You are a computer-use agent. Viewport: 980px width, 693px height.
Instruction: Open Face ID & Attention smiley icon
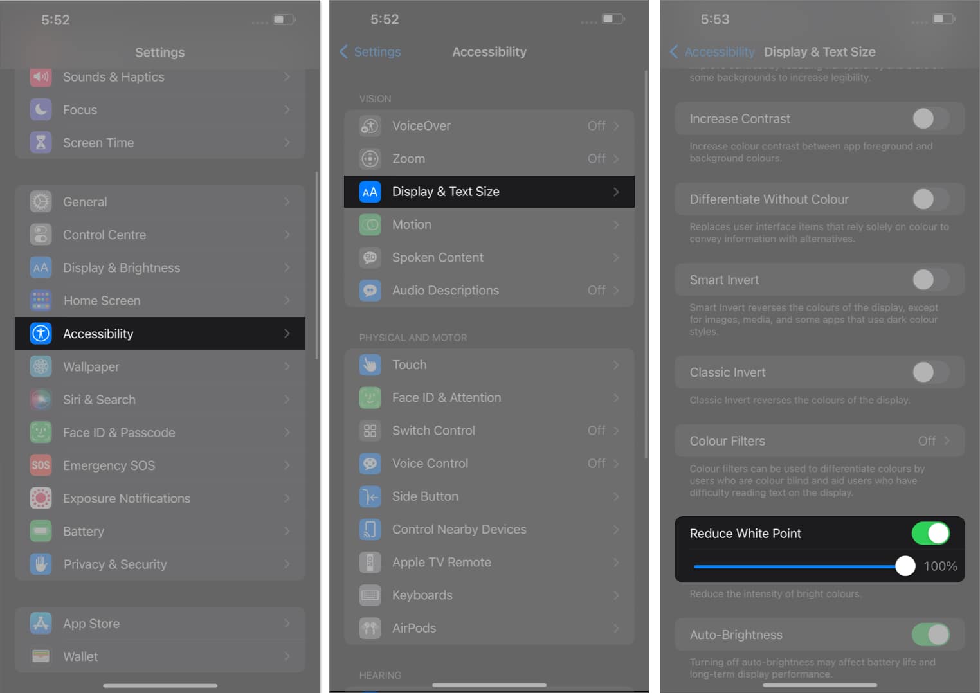tap(370, 397)
